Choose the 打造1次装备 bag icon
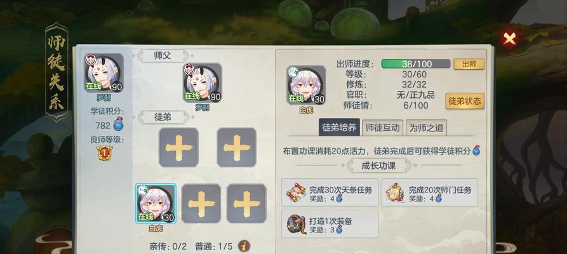This screenshot has width=567, height=254. pos(296,224)
